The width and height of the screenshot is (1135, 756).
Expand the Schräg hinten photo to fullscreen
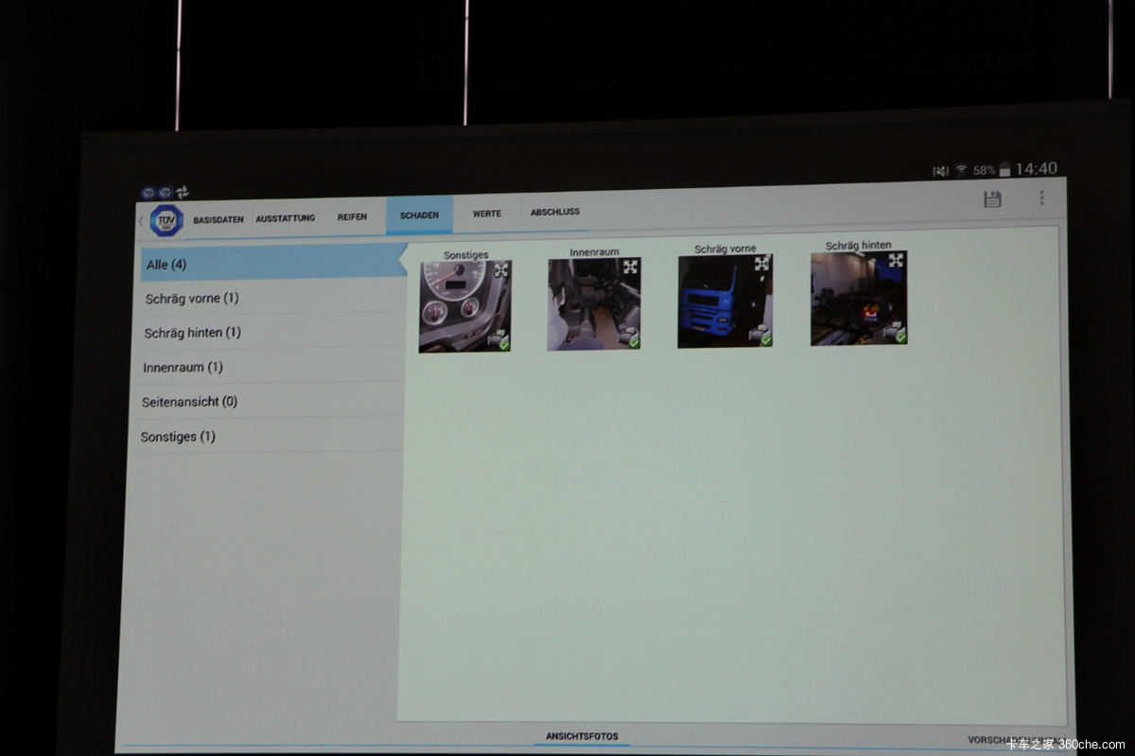[896, 260]
